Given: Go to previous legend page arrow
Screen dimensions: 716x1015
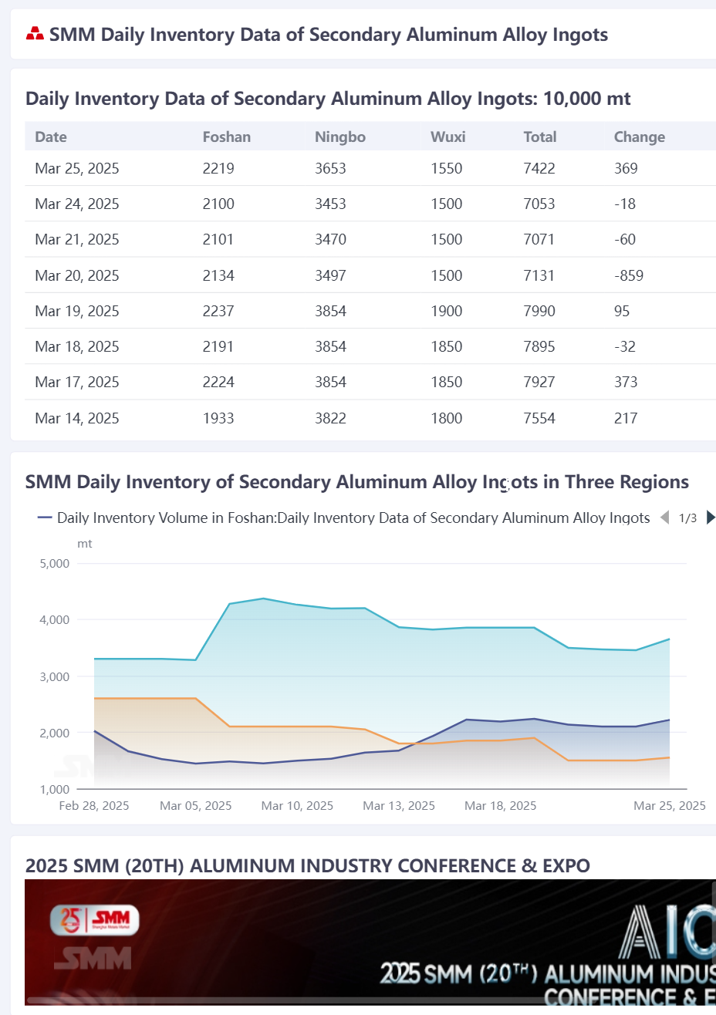Looking at the screenshot, I should coord(665,518).
